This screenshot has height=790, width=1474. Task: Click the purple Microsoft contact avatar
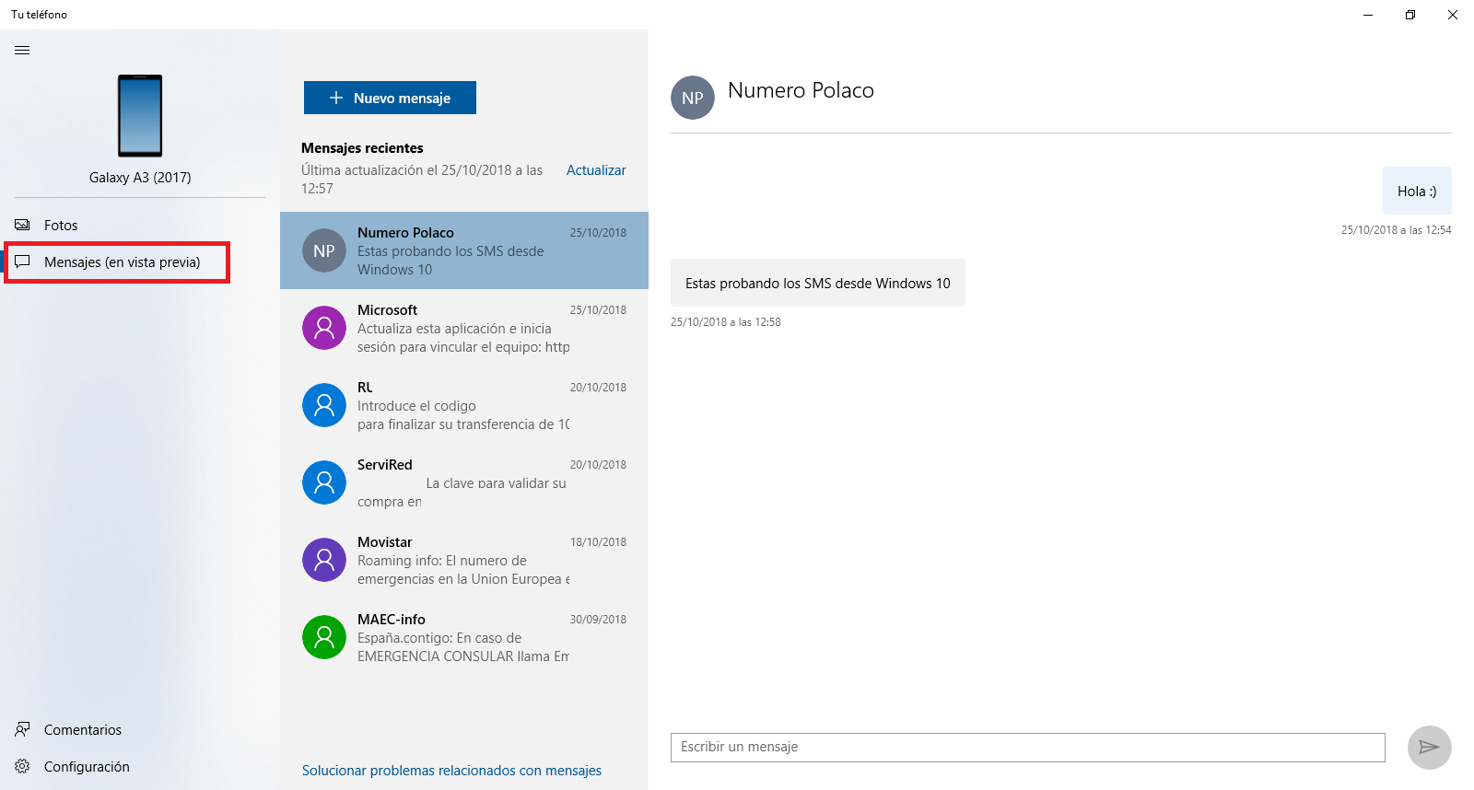click(x=324, y=328)
